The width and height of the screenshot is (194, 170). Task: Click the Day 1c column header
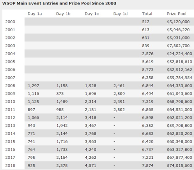coord(92,14)
